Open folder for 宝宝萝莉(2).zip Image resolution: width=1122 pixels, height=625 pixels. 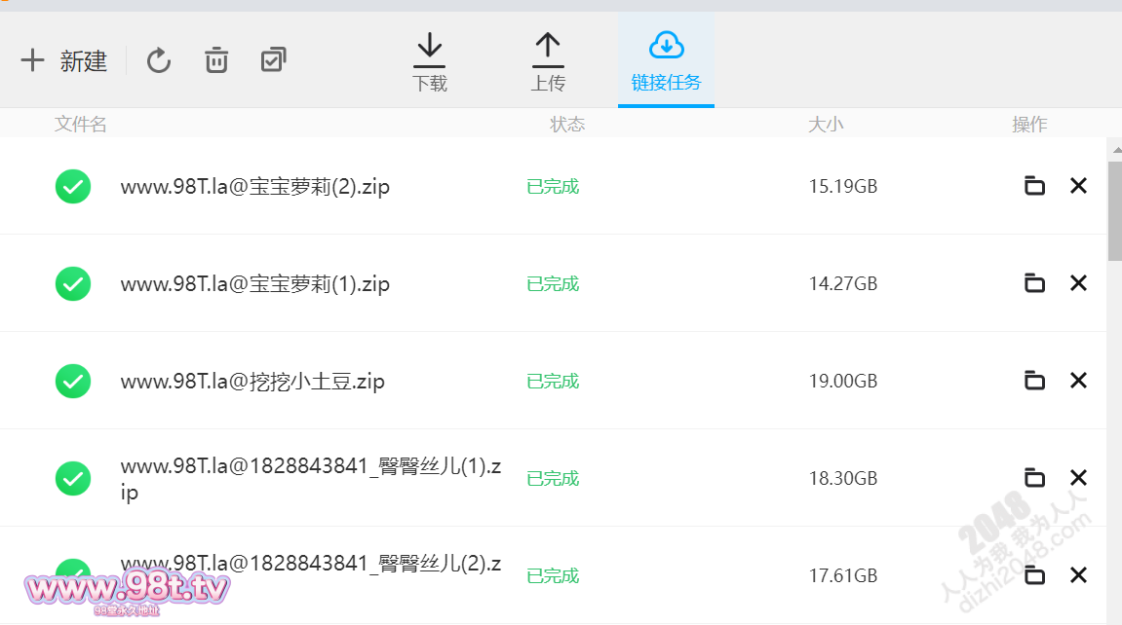[x=1034, y=186]
